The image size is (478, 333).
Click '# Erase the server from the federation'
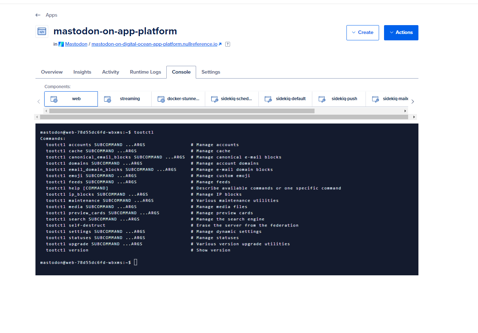(245, 225)
